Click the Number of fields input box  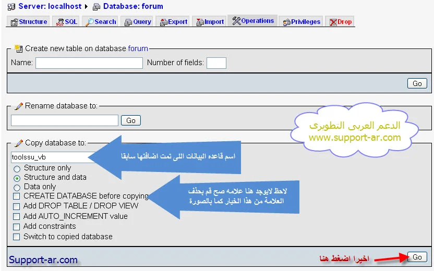click(216, 63)
